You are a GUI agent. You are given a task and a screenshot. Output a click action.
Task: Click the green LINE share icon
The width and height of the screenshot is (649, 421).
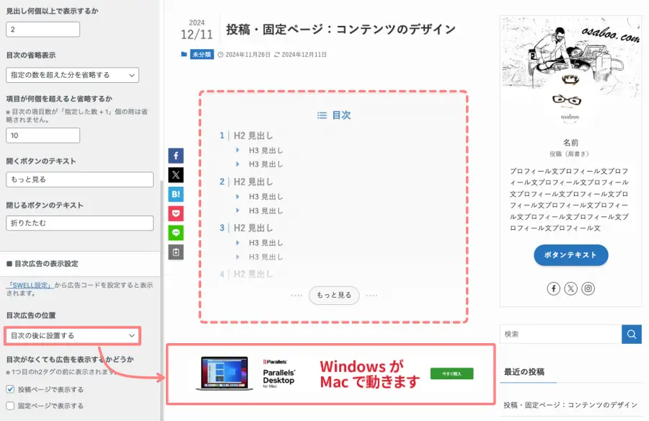[175, 233]
